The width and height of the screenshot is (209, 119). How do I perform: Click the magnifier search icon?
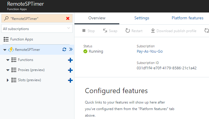coord(6,18)
